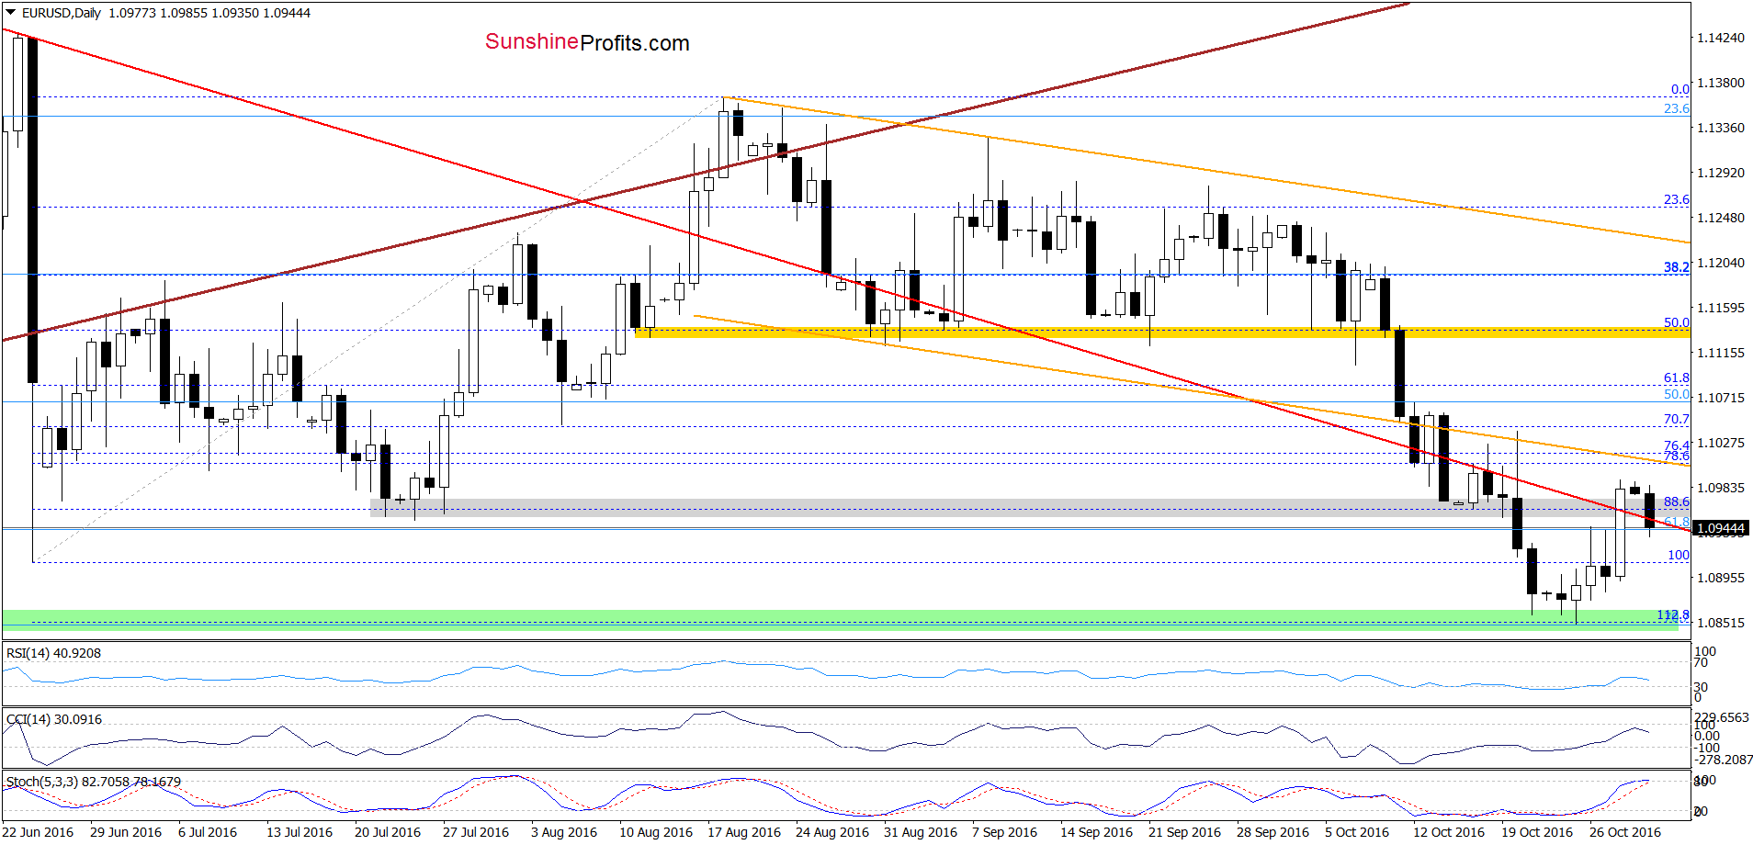The width and height of the screenshot is (1753, 845).
Task: Select the 1.10715 price axis label
Action: [1720, 398]
